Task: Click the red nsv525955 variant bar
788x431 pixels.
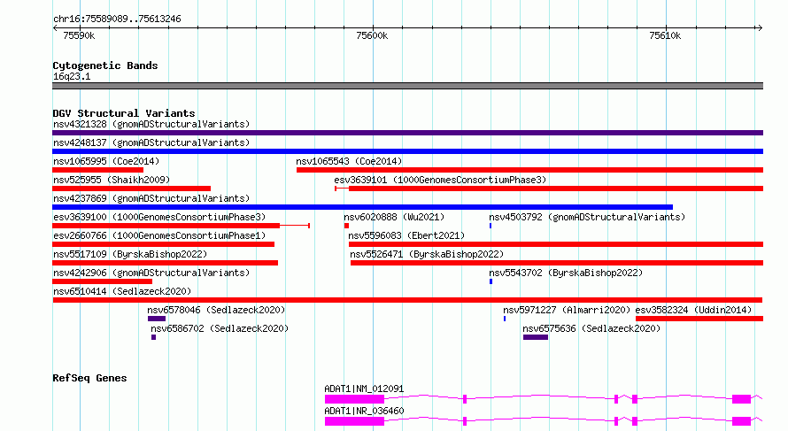Action: [131, 189]
